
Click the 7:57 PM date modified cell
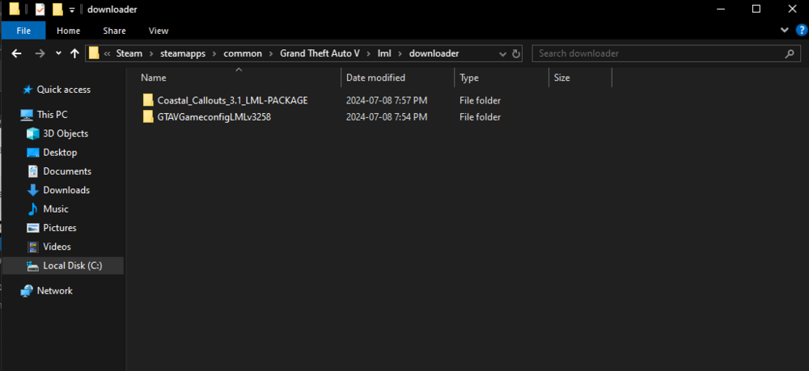387,100
